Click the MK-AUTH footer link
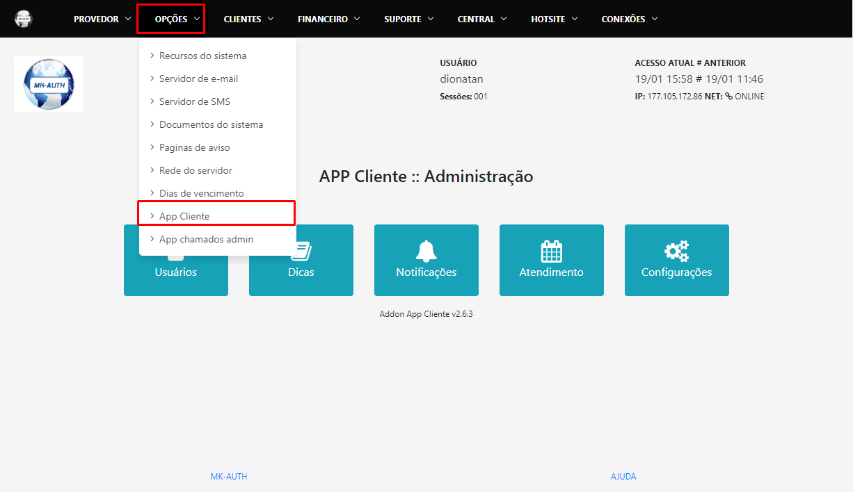Screen dimensions: 853x492 click(x=229, y=476)
